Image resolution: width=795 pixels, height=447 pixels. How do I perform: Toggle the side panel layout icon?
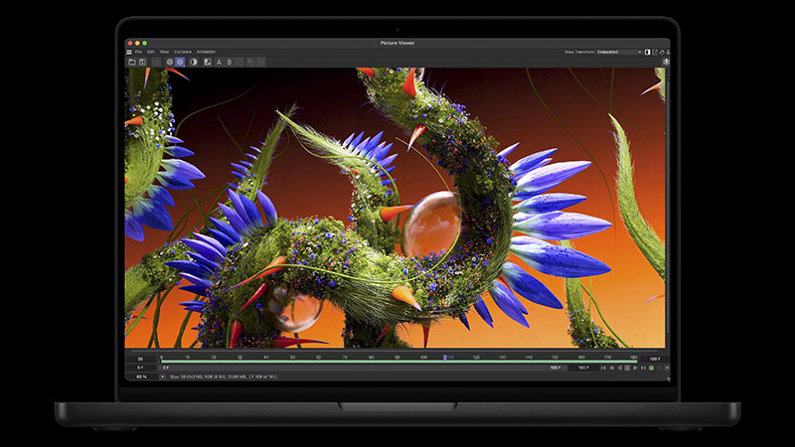648,52
